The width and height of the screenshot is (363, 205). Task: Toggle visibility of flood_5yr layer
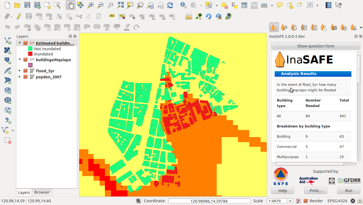click(x=26, y=71)
